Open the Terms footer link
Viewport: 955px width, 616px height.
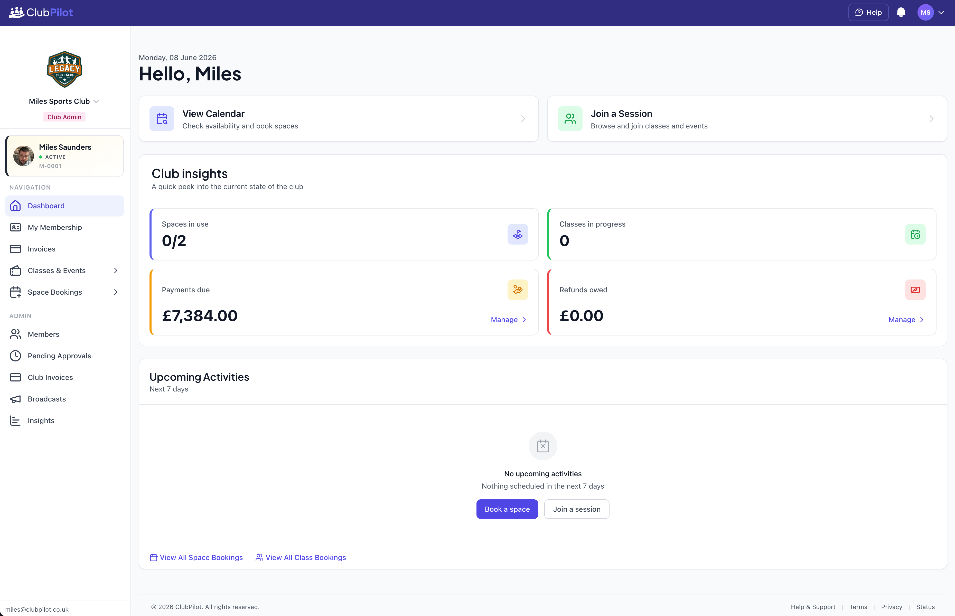point(858,607)
